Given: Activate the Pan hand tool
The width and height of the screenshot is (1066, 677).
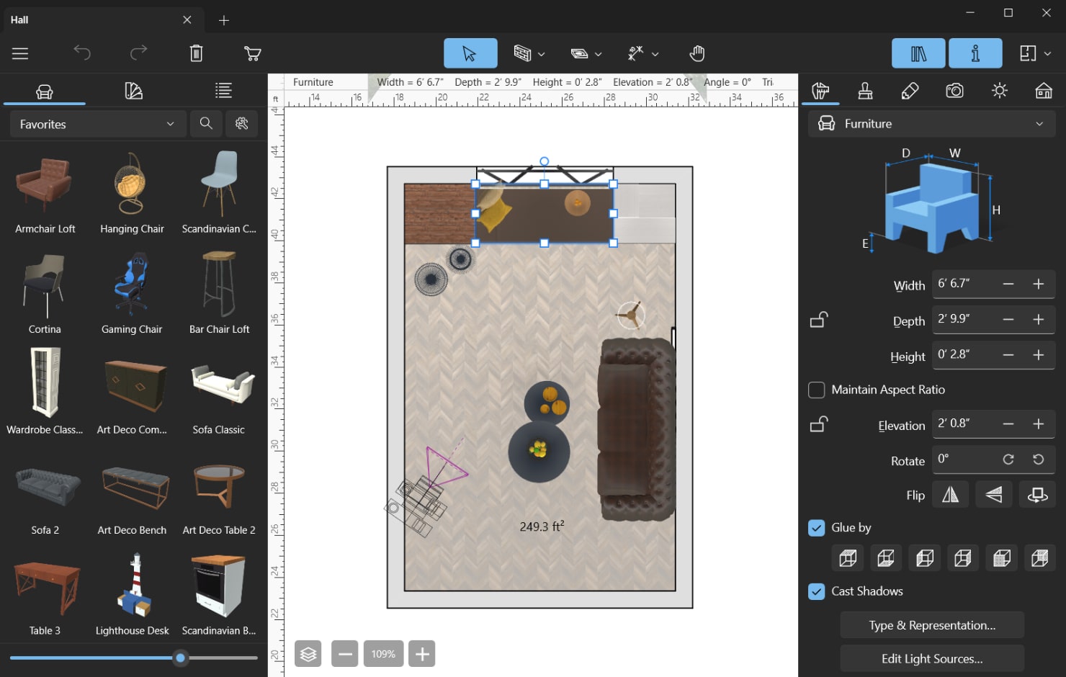Looking at the screenshot, I should tap(697, 53).
